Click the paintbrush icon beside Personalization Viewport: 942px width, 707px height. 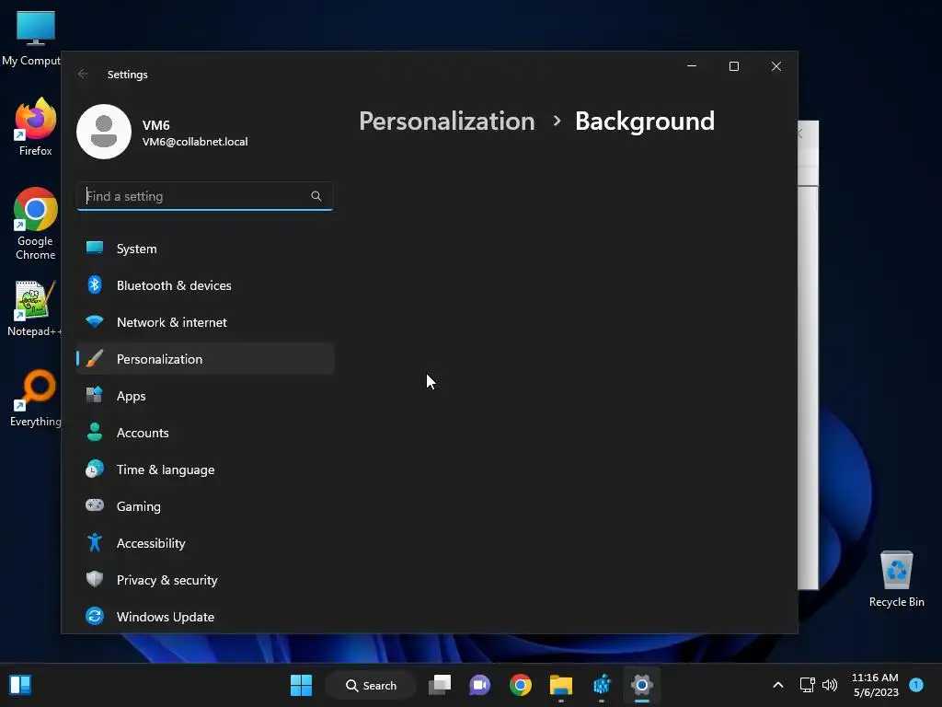pos(95,358)
